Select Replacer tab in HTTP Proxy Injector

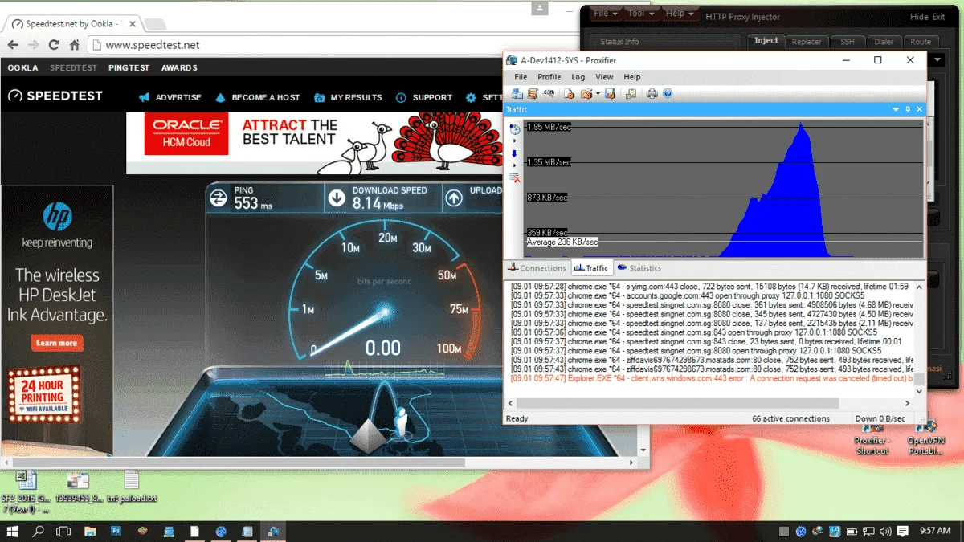(x=807, y=42)
